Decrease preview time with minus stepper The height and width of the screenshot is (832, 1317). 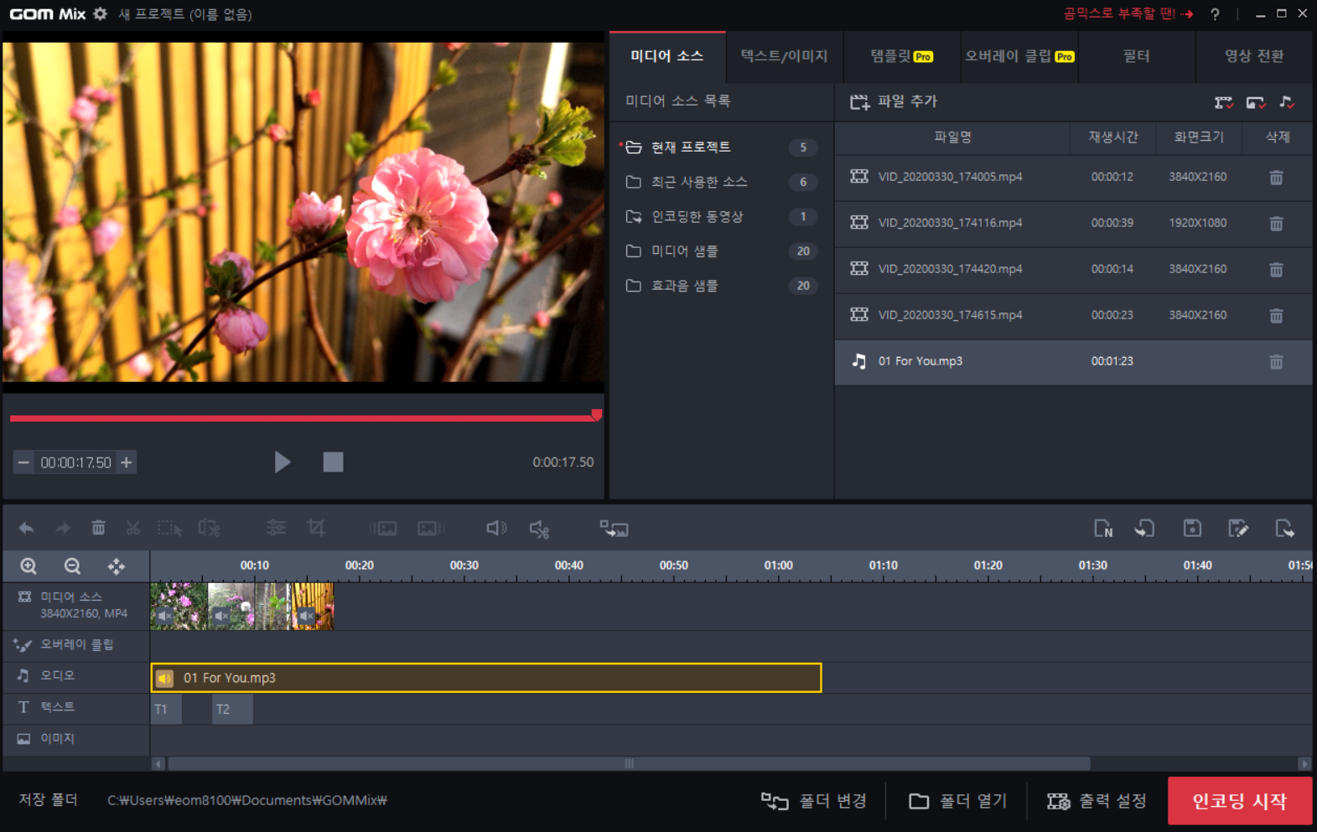[x=23, y=463]
